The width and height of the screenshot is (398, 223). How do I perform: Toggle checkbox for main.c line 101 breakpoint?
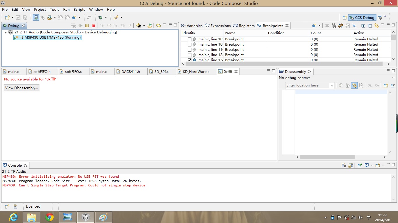click(x=189, y=39)
